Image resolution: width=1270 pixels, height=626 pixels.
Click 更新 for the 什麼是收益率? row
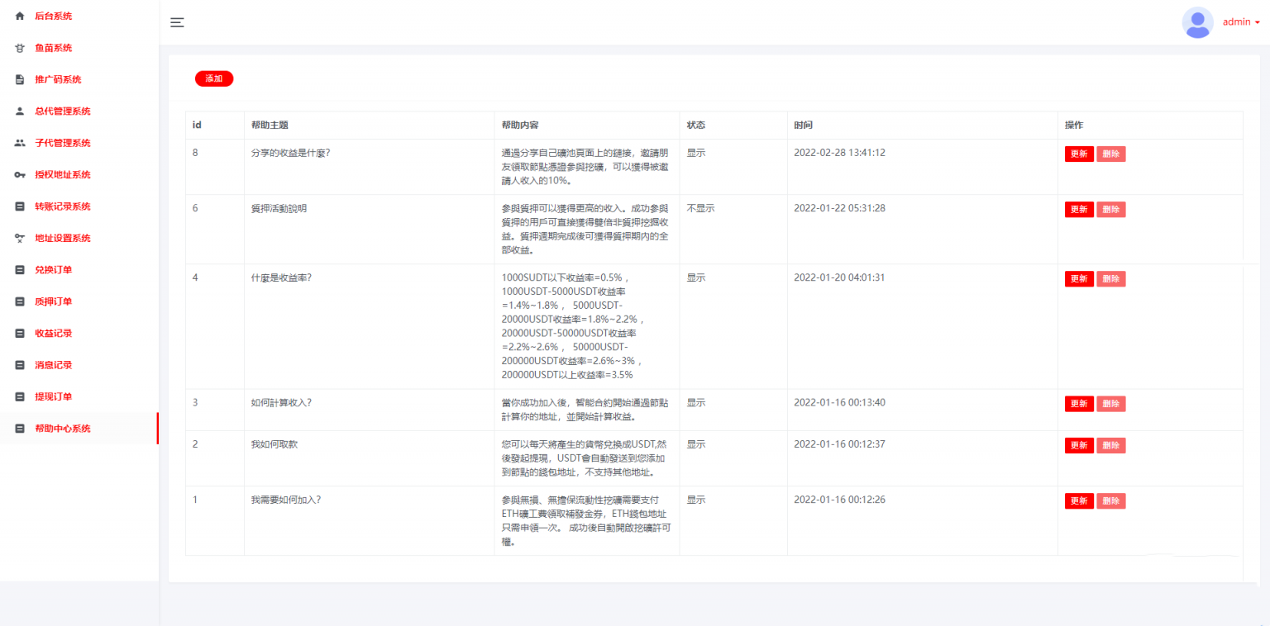pyautogui.click(x=1079, y=279)
